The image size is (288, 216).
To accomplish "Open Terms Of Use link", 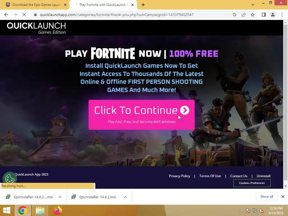I will [x=210, y=176].
